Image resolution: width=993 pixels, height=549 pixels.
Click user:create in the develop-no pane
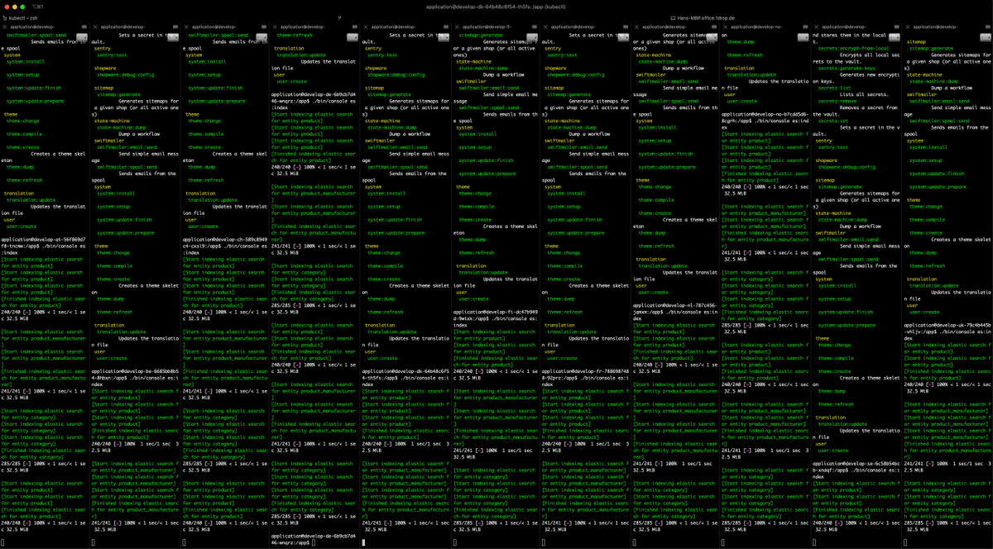point(743,101)
